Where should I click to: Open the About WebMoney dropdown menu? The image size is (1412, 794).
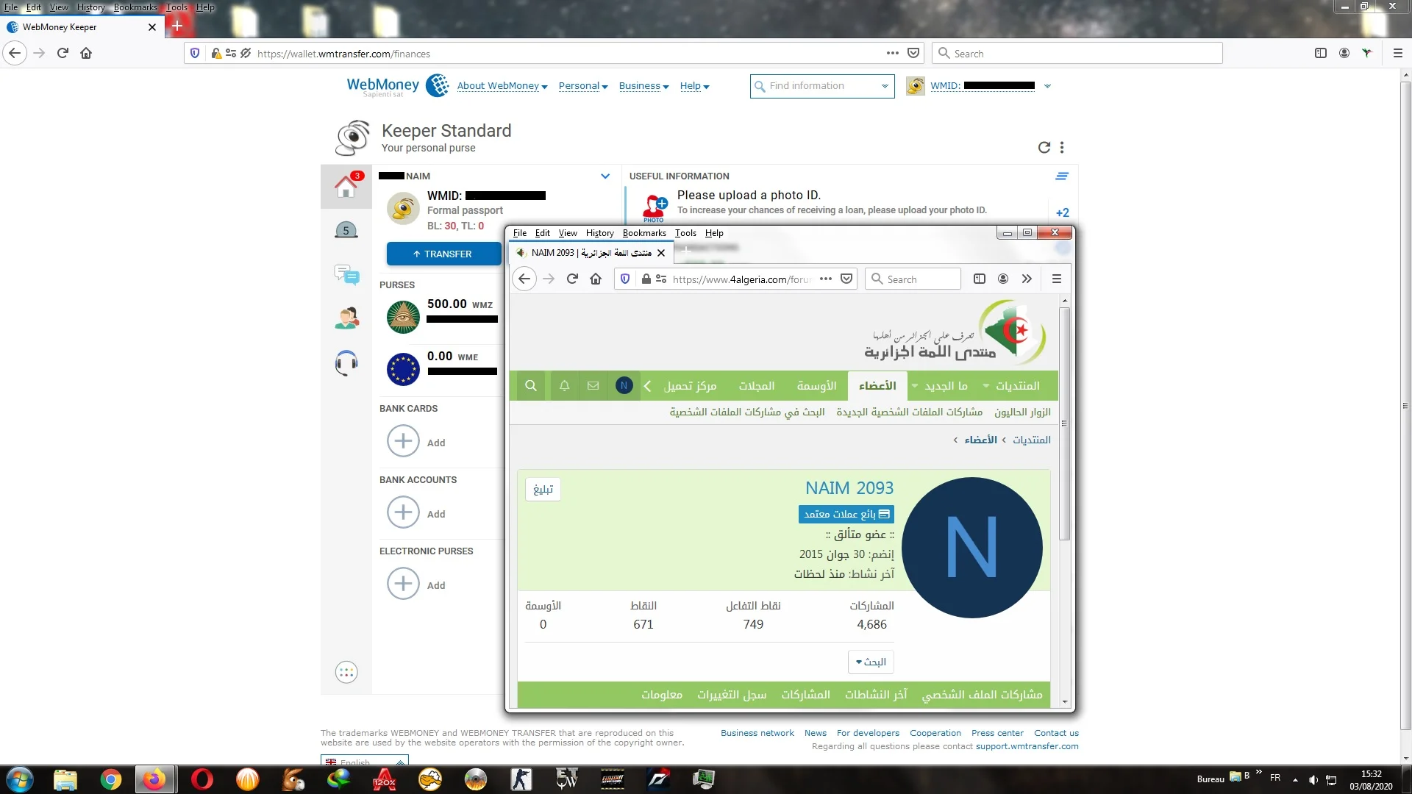[502, 86]
